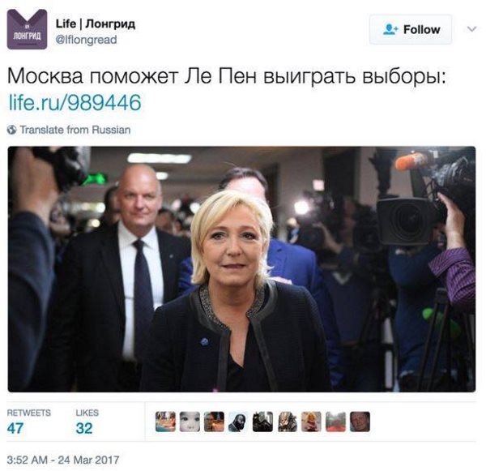Open the last liker avatar
The image size is (486, 471).
pos(360,422)
